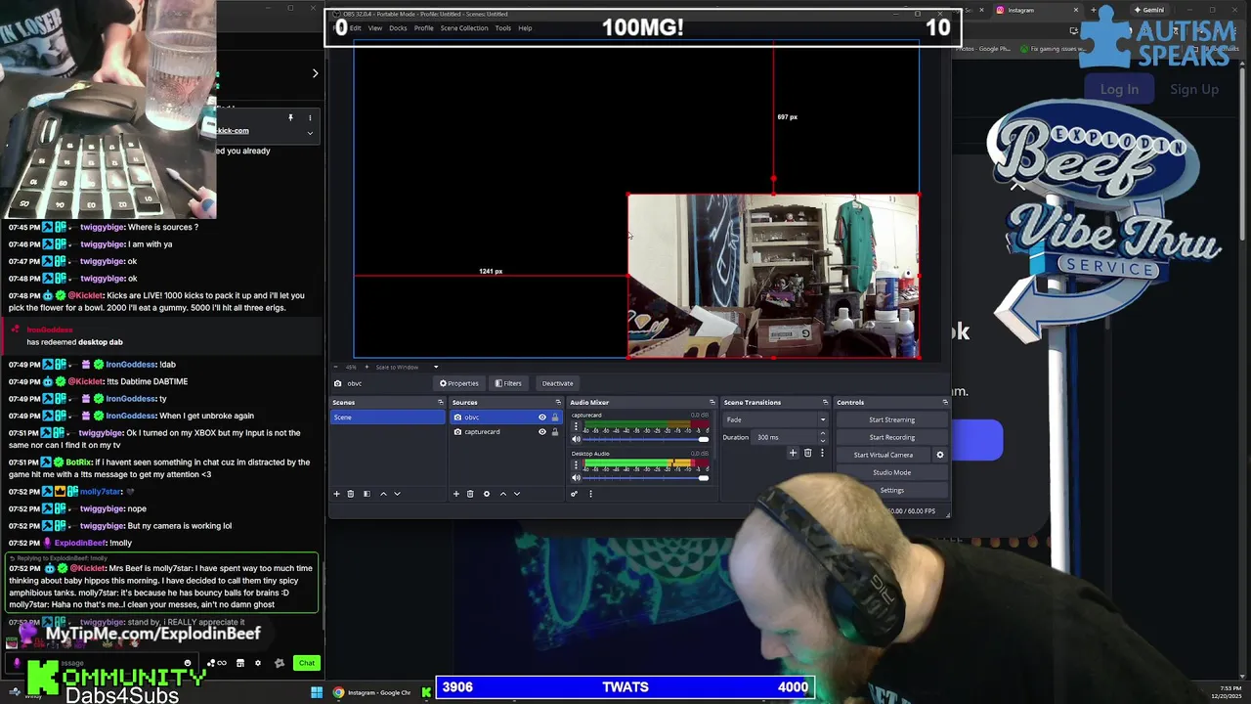Open Properties for the obvc source
The height and width of the screenshot is (704, 1251).
coord(459,383)
